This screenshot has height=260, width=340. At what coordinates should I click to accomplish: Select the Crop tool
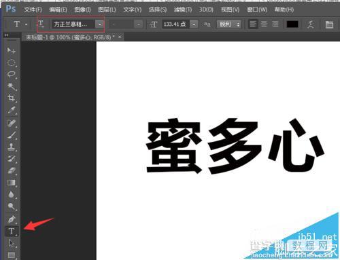(x=12, y=98)
